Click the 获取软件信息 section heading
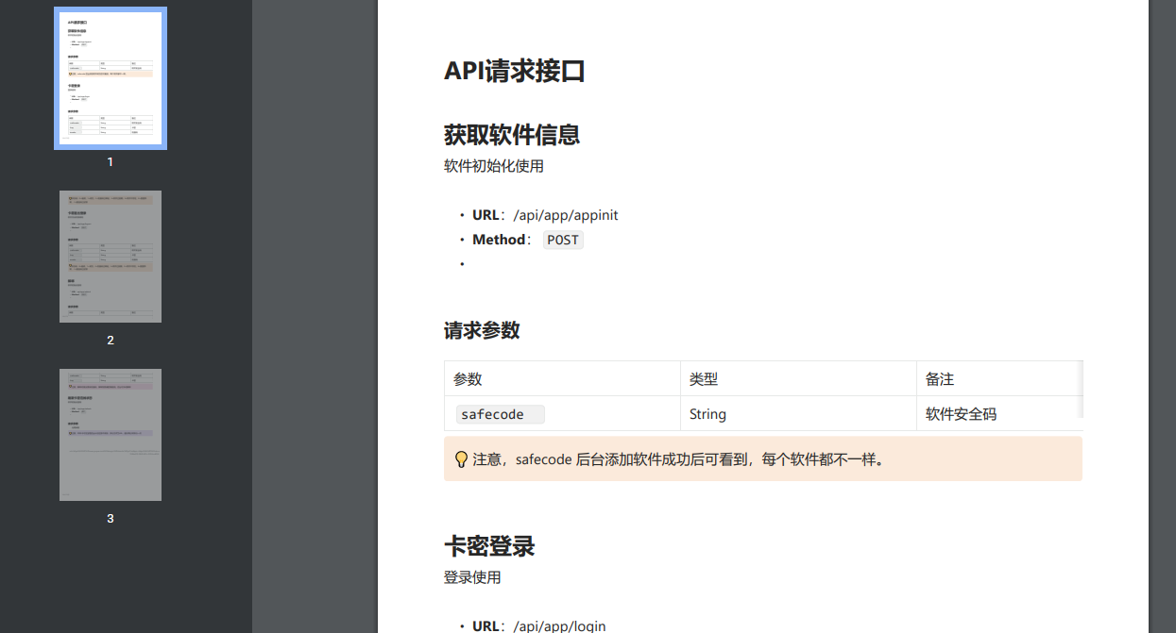Viewport: 1176px width, 633px height. click(512, 135)
